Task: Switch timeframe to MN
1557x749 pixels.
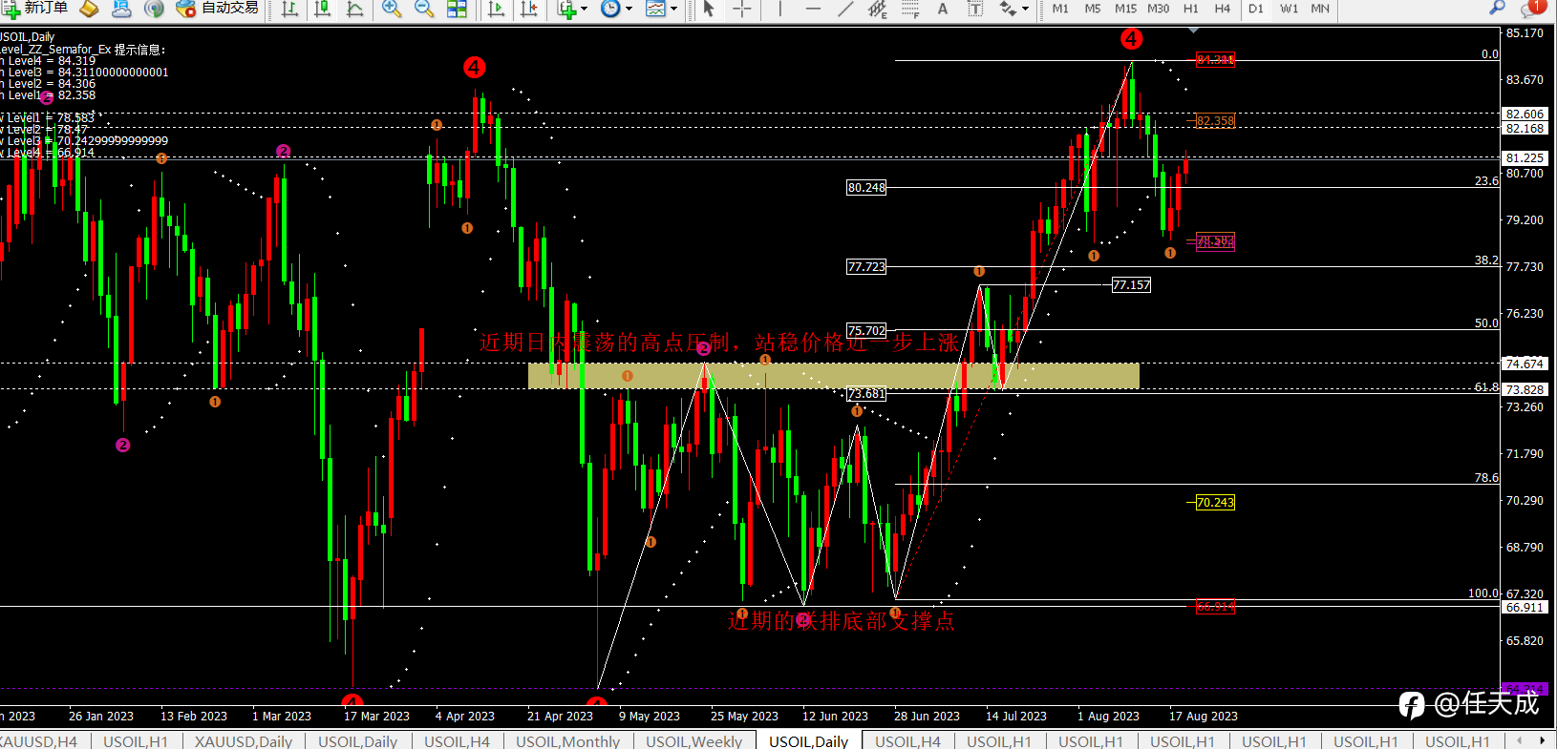Action: click(x=1320, y=9)
